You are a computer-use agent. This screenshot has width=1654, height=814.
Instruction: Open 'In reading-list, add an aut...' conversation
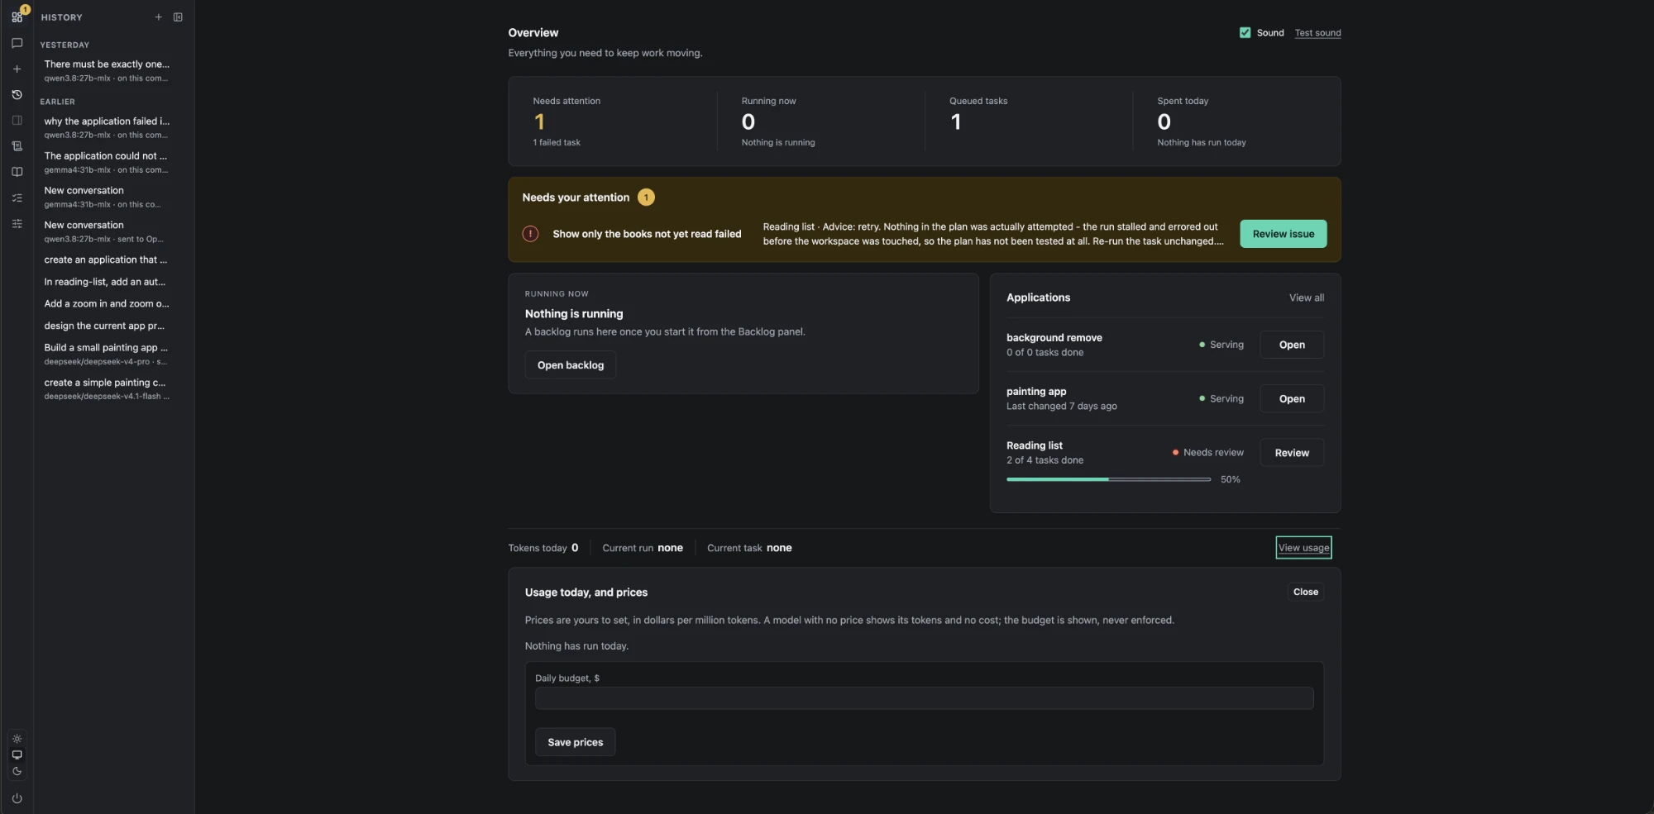pos(107,282)
